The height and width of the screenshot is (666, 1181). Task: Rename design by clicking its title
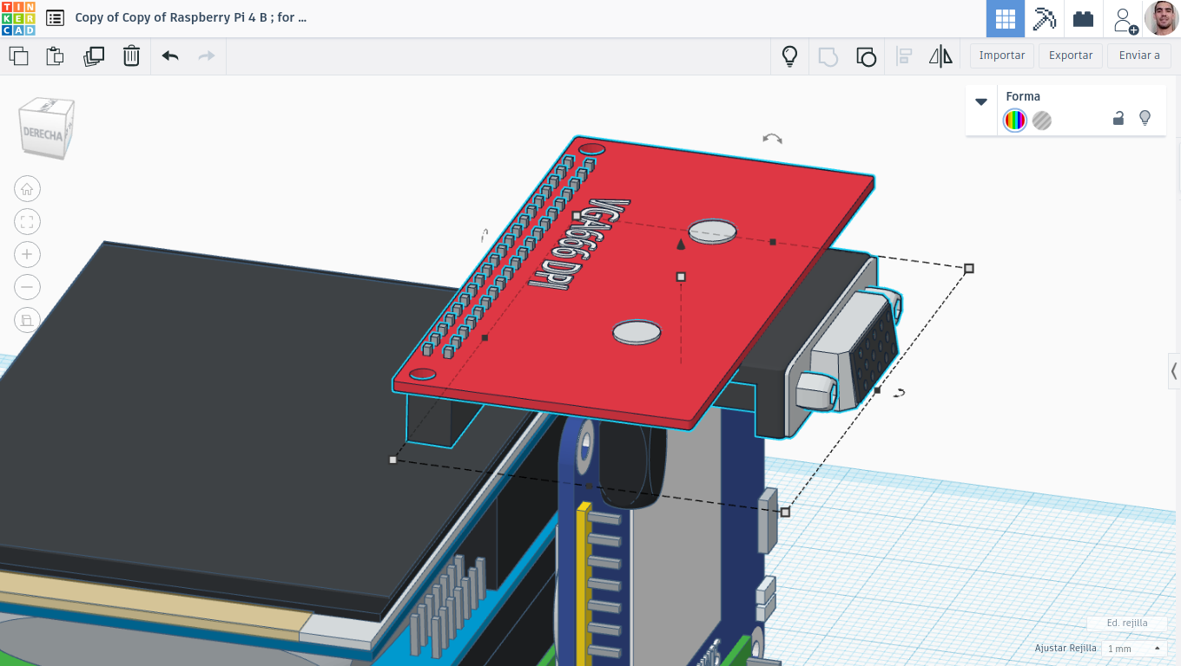[x=191, y=17]
